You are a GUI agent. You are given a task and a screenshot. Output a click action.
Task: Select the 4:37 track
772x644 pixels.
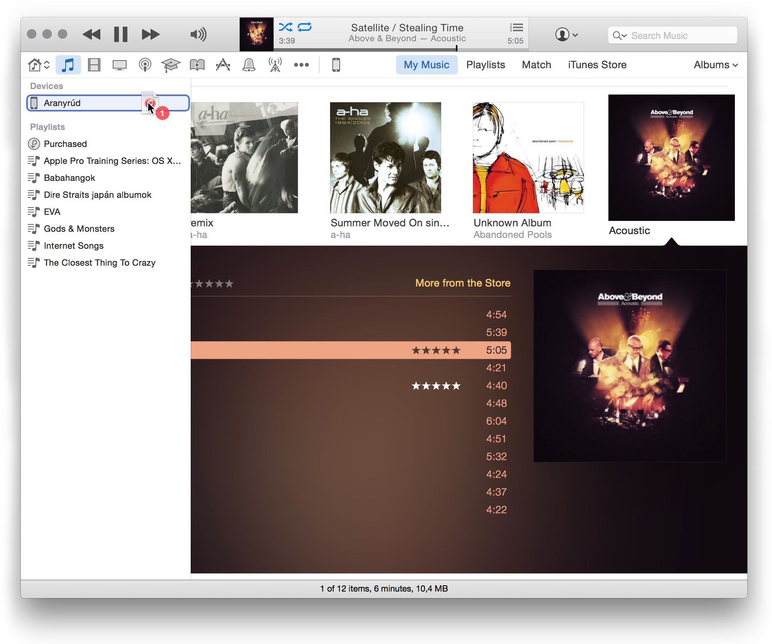tap(351, 492)
